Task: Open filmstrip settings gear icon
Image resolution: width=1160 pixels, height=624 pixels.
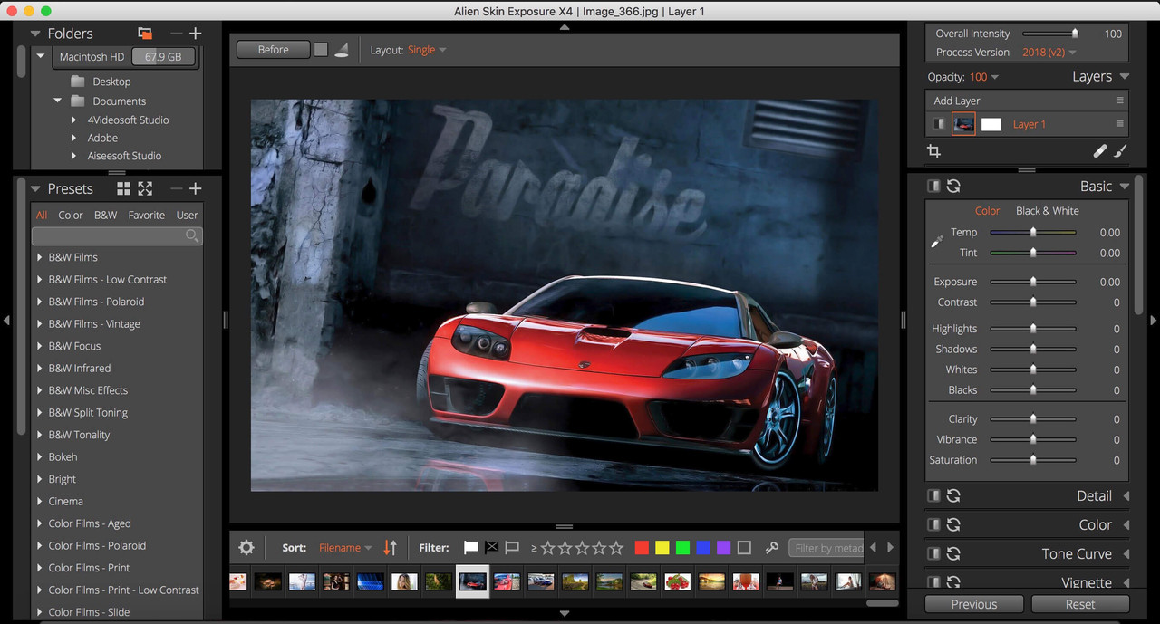Action: [x=246, y=547]
